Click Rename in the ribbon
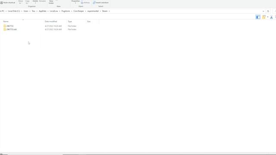This screenshot has width=276, height=155. (42, 1)
